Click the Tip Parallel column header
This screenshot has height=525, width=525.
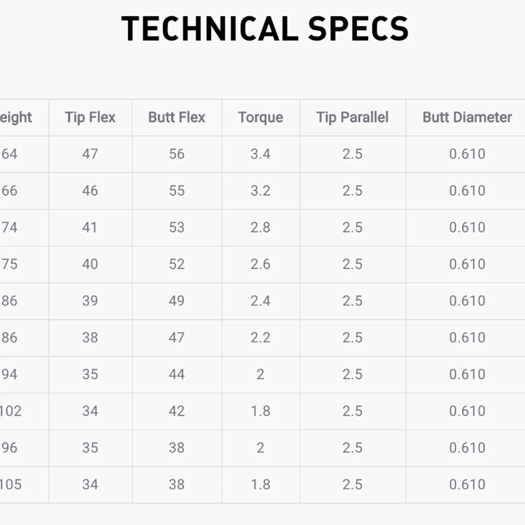(x=353, y=117)
